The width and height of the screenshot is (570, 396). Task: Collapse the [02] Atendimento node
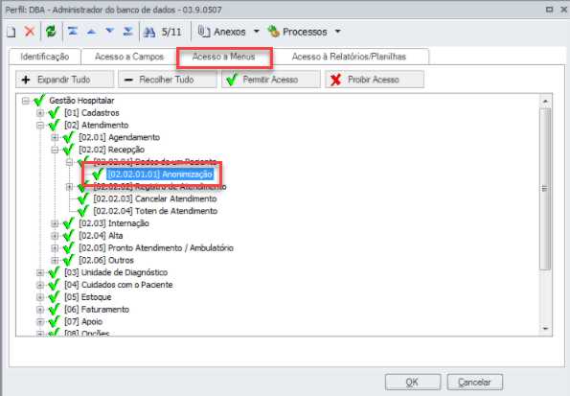40,126
